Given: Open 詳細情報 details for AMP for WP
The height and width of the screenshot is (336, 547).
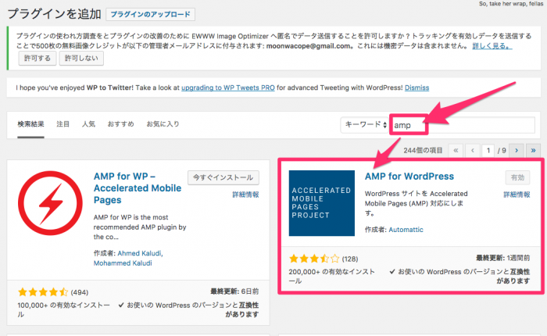Looking at the screenshot, I should (x=245, y=195).
